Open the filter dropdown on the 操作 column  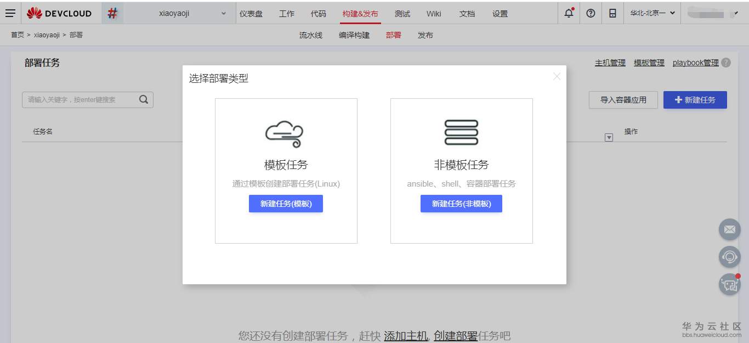(x=609, y=137)
